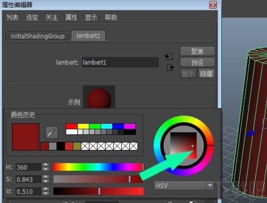This screenshot has height=203, width=267.
Task: Switch to the lambert1 tab
Action: click(88, 36)
